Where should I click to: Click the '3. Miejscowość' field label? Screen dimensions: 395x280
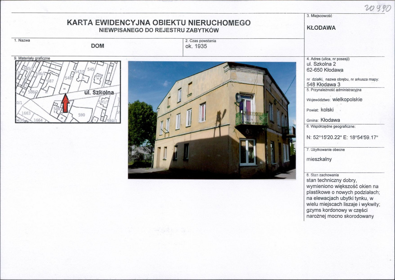[319, 16]
